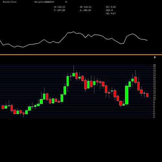Click the "100" price axis label
Viewport: 162px width, 162px height.
tap(155, 99)
